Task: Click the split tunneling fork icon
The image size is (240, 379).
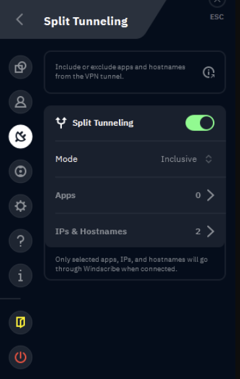Action: [61, 123]
